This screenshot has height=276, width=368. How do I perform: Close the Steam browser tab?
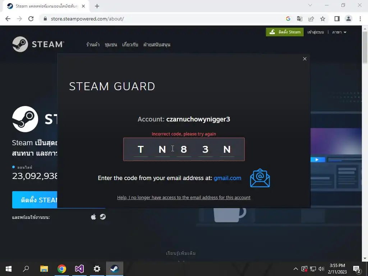83,6
